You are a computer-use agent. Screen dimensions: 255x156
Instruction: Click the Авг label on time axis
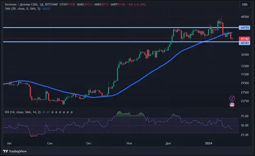pos(9,143)
